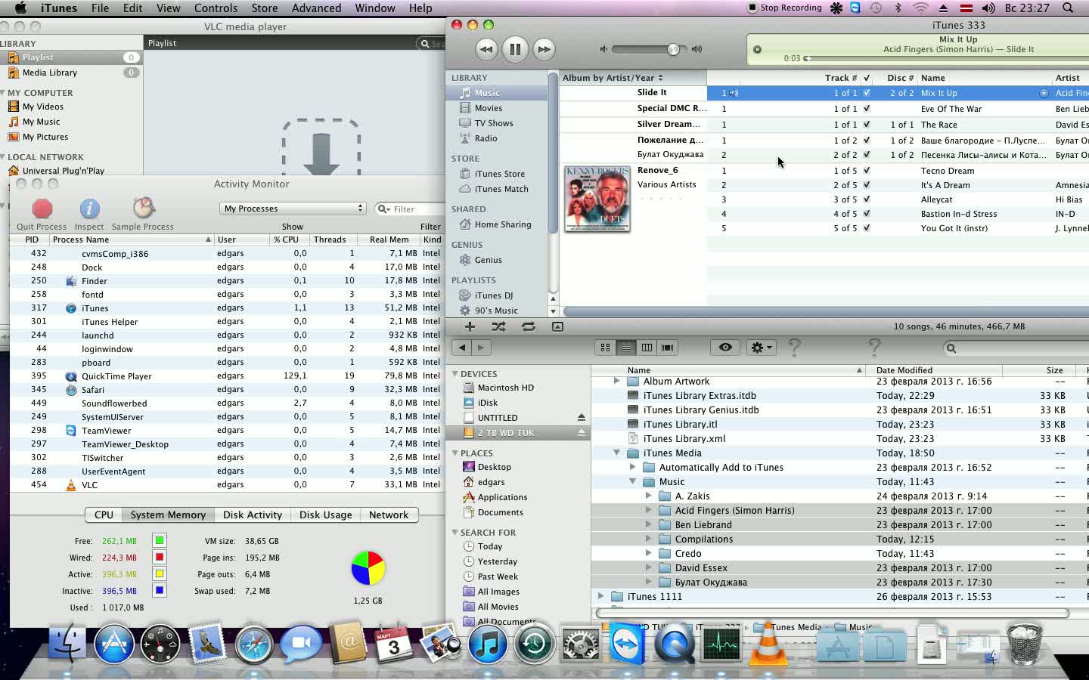Uncheck Tecno Dream track checkbox
The height and width of the screenshot is (680, 1089).
[867, 171]
